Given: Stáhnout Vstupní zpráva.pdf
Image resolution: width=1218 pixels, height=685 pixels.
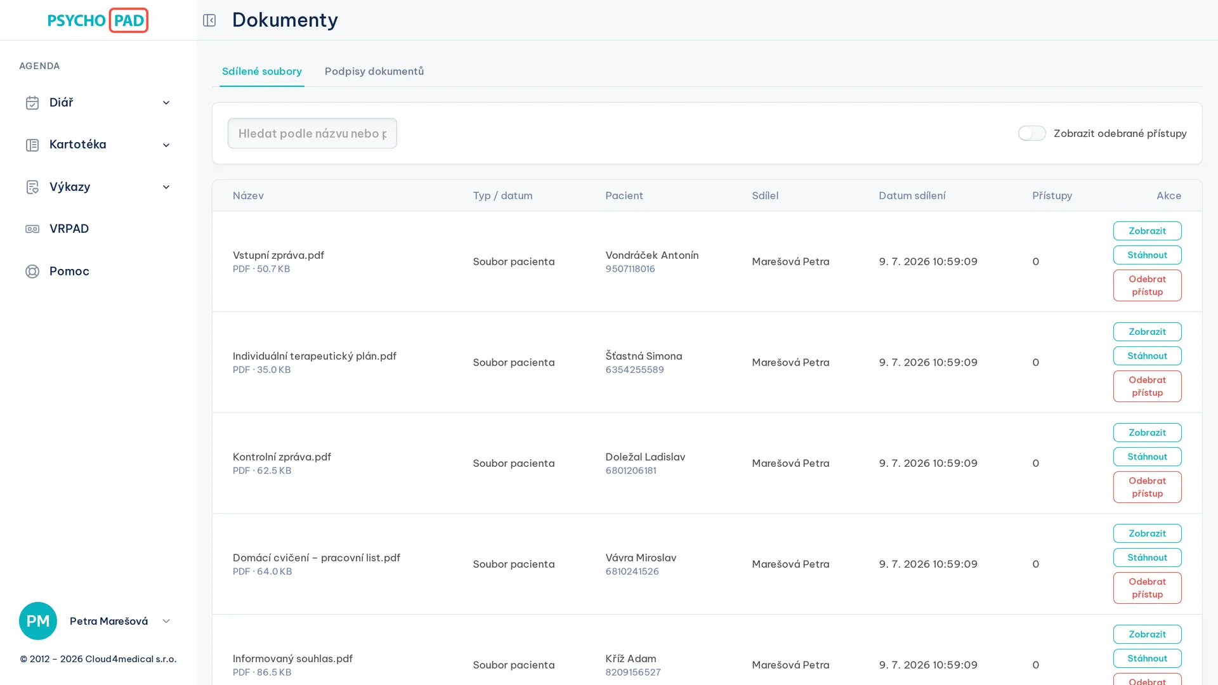Looking at the screenshot, I should coord(1147,255).
